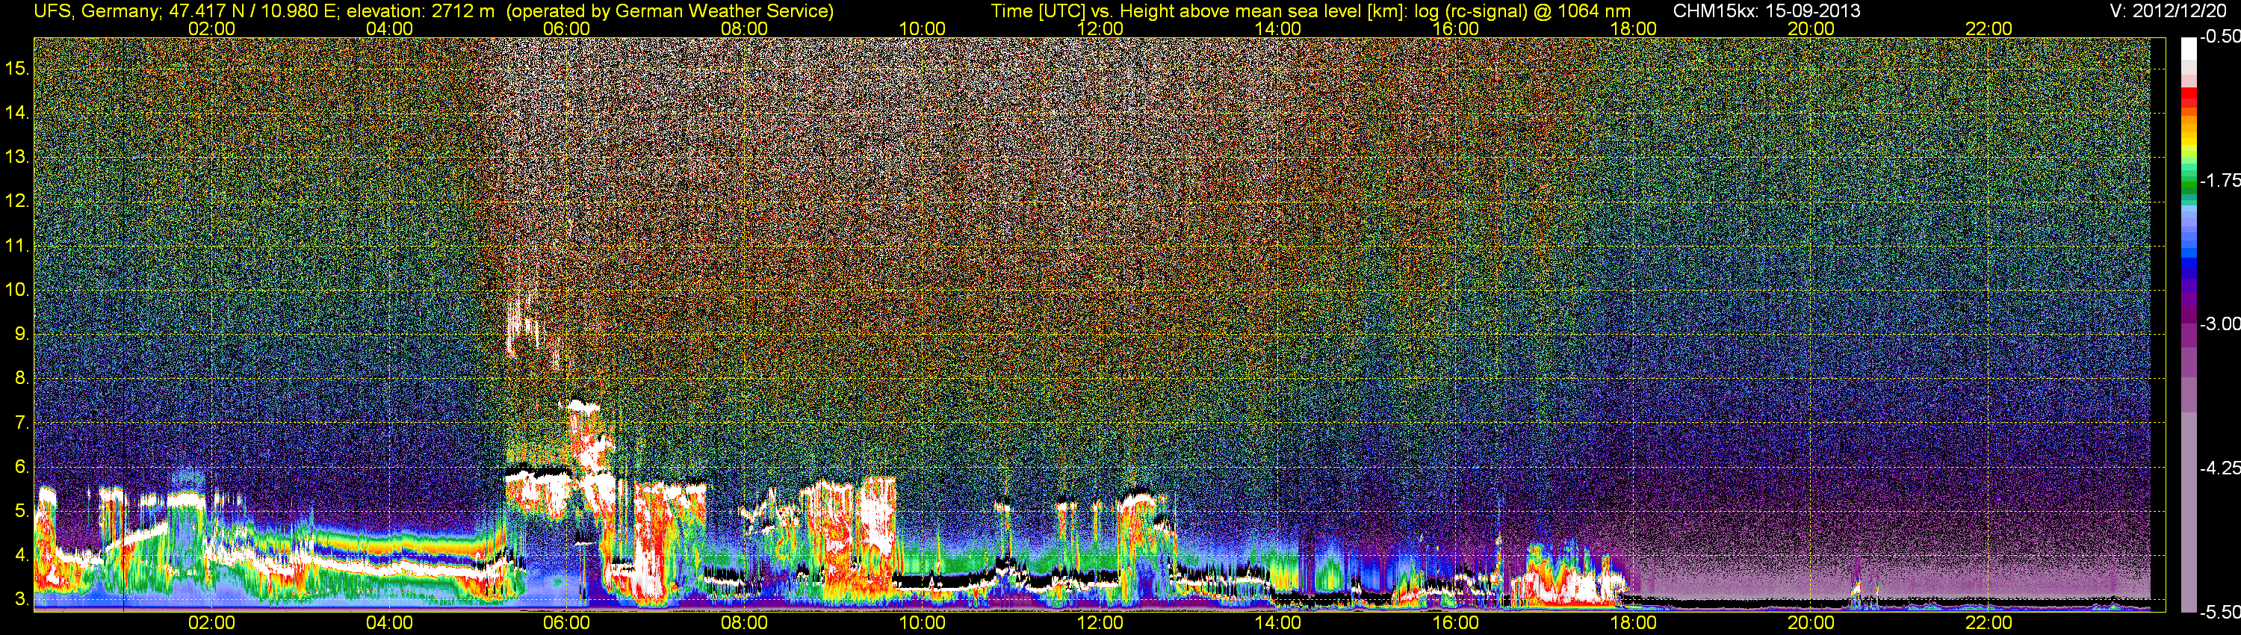Viewport: 2241px width, 635px height.
Task: Click the '14.' km height axis label
Action: [x=16, y=112]
